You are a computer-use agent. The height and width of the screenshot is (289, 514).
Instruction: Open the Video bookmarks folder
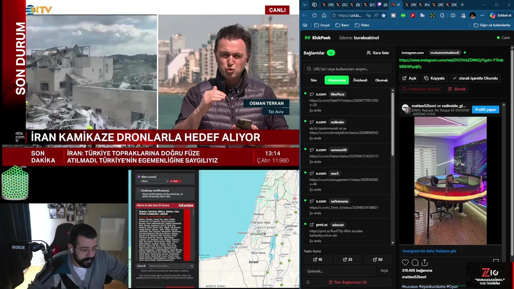pyautogui.click(x=362, y=25)
